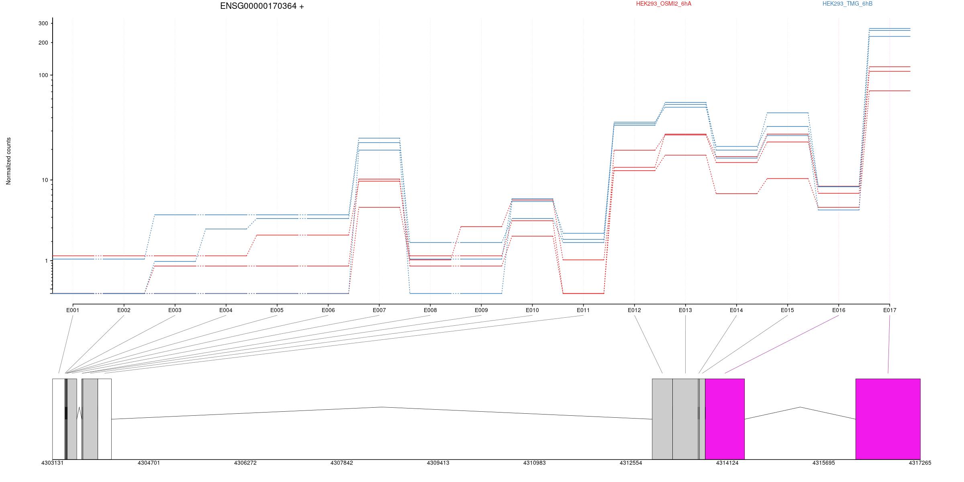The height and width of the screenshot is (482, 964).
Task: Click exon label E016
Action: 839,310
